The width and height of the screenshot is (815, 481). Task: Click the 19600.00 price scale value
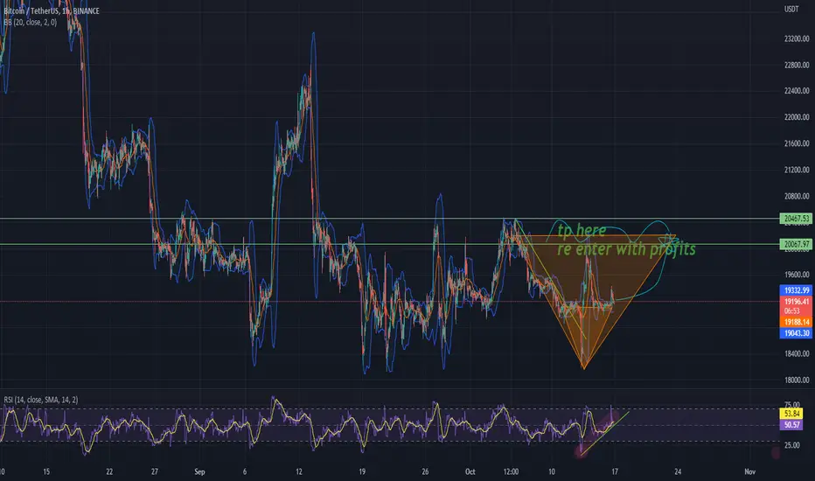pos(797,275)
